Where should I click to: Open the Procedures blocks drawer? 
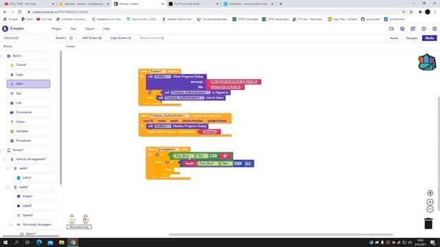pos(28,141)
